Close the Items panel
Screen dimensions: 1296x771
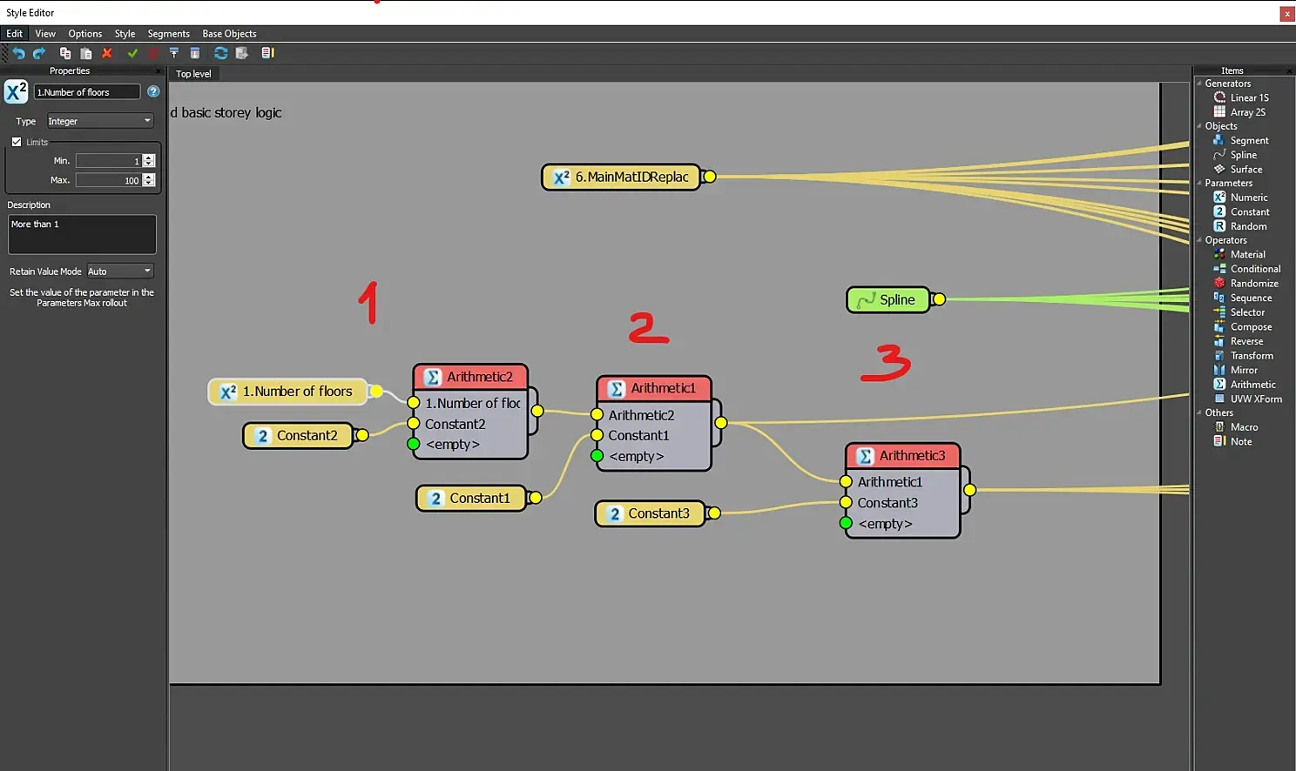click(x=1289, y=71)
